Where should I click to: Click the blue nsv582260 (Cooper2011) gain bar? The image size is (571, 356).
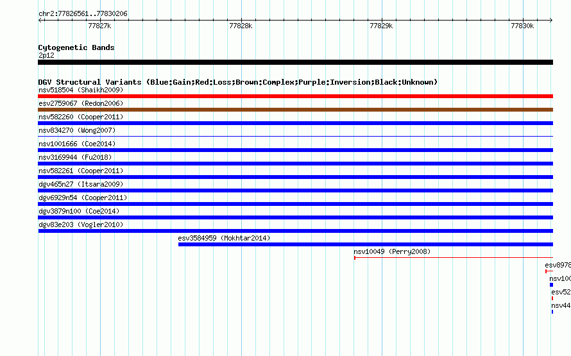click(295, 123)
